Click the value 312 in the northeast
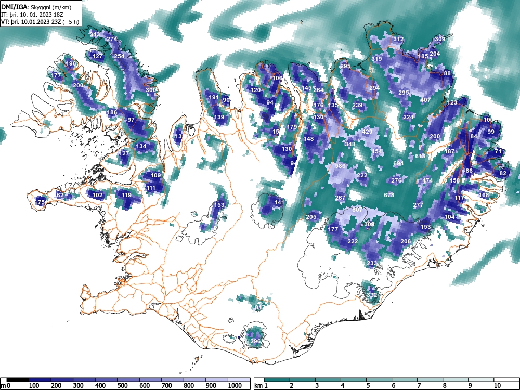 [x=398, y=39]
